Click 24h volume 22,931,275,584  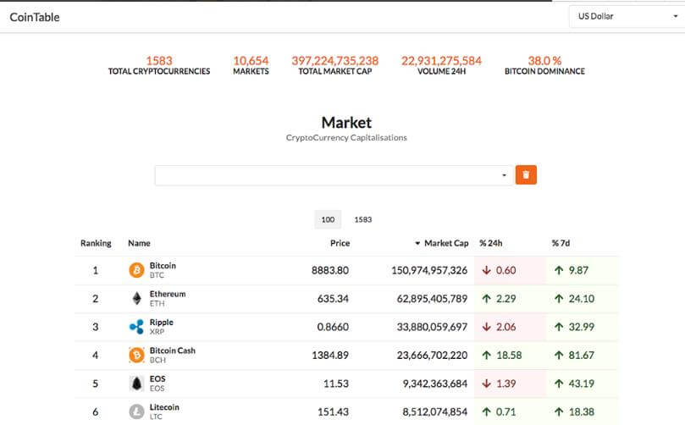441,61
